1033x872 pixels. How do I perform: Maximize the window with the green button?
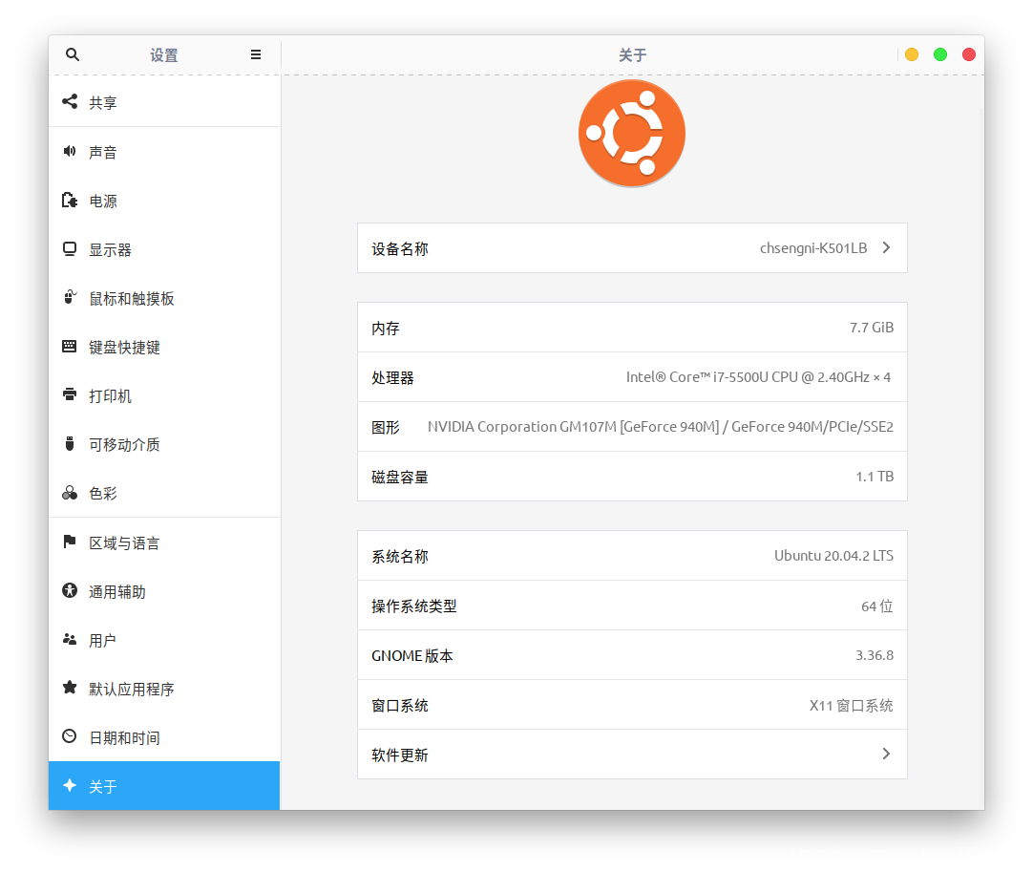click(940, 54)
